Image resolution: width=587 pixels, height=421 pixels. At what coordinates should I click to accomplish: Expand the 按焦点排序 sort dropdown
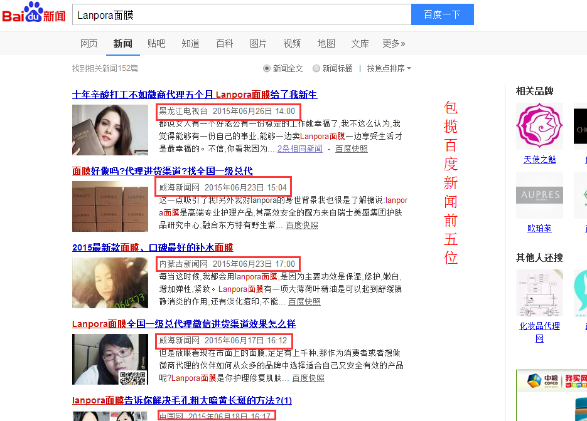pos(389,68)
